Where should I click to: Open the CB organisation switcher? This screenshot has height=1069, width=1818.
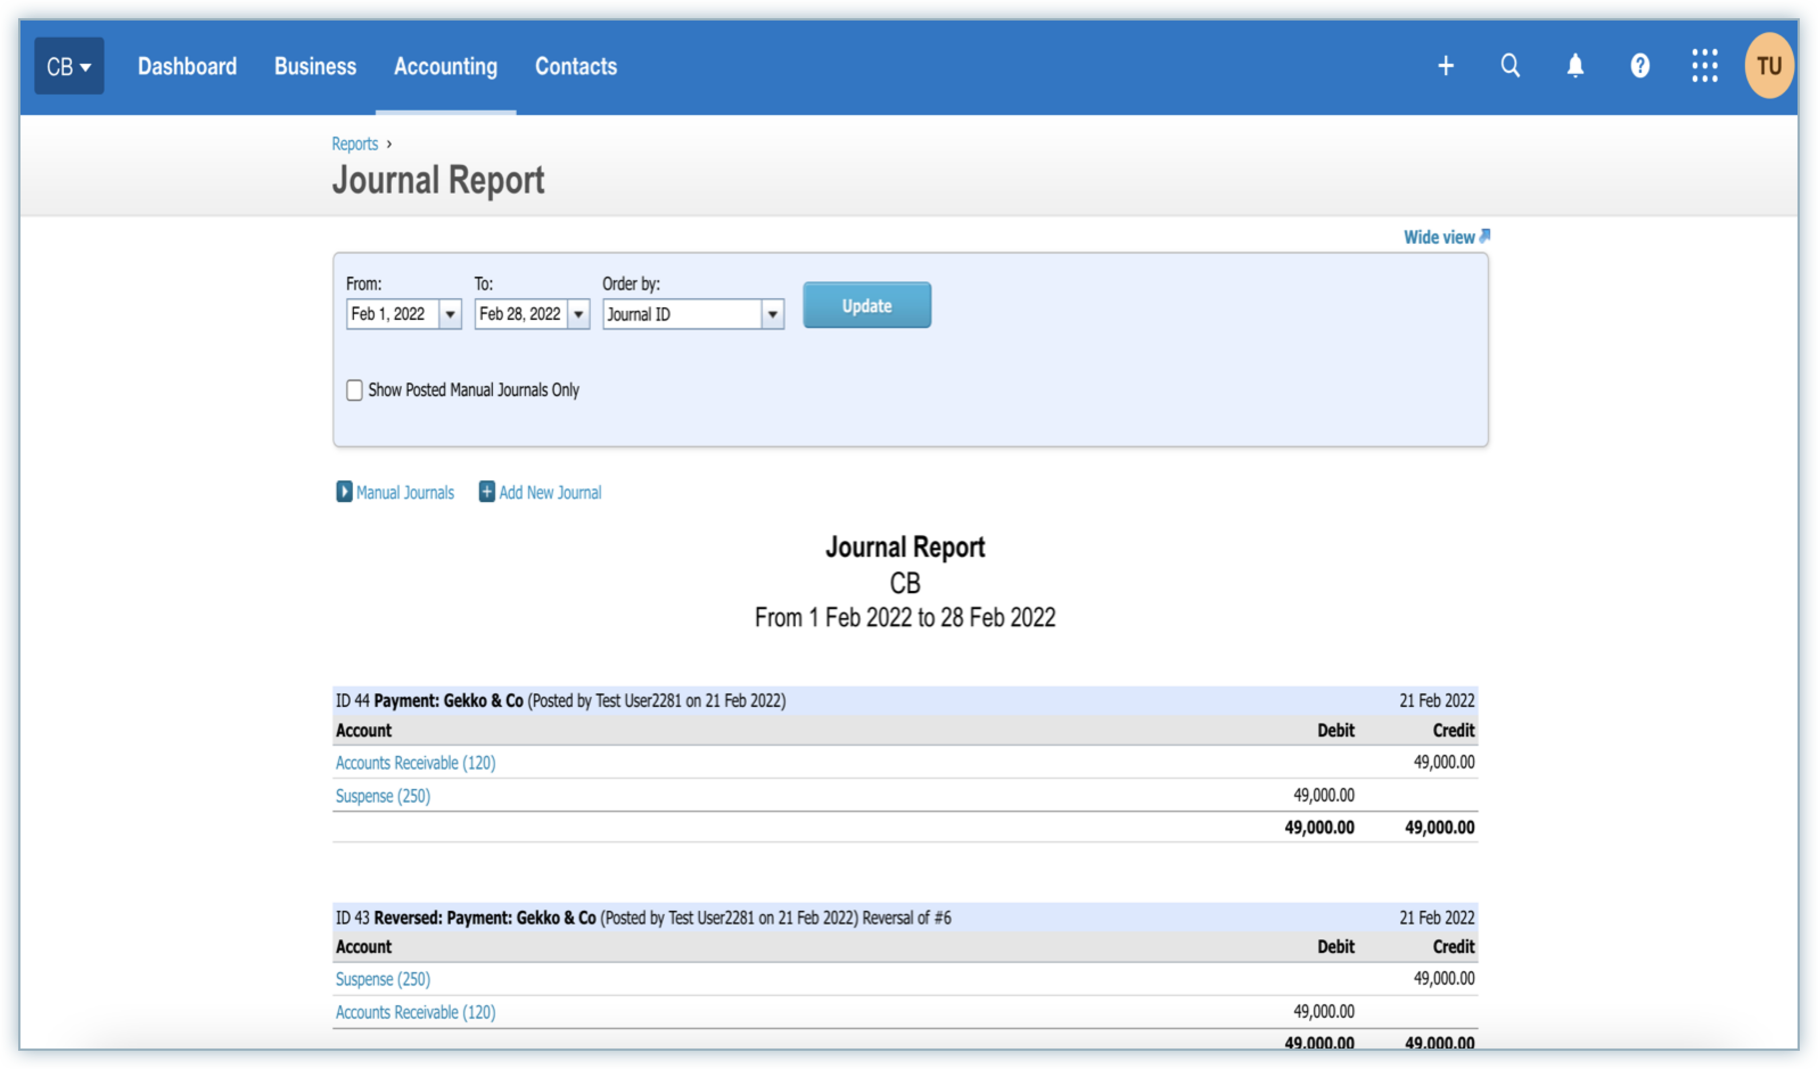tap(69, 67)
